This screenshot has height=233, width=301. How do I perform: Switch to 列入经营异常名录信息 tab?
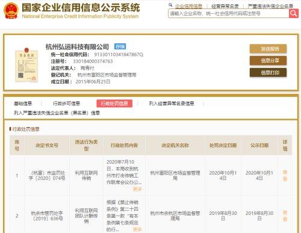click(x=172, y=104)
